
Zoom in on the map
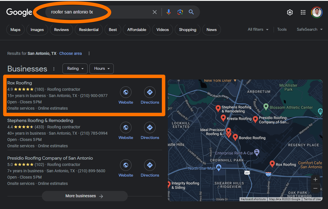click(x=315, y=179)
